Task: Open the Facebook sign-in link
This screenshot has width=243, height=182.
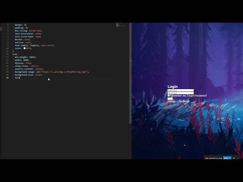Action: click(x=184, y=101)
